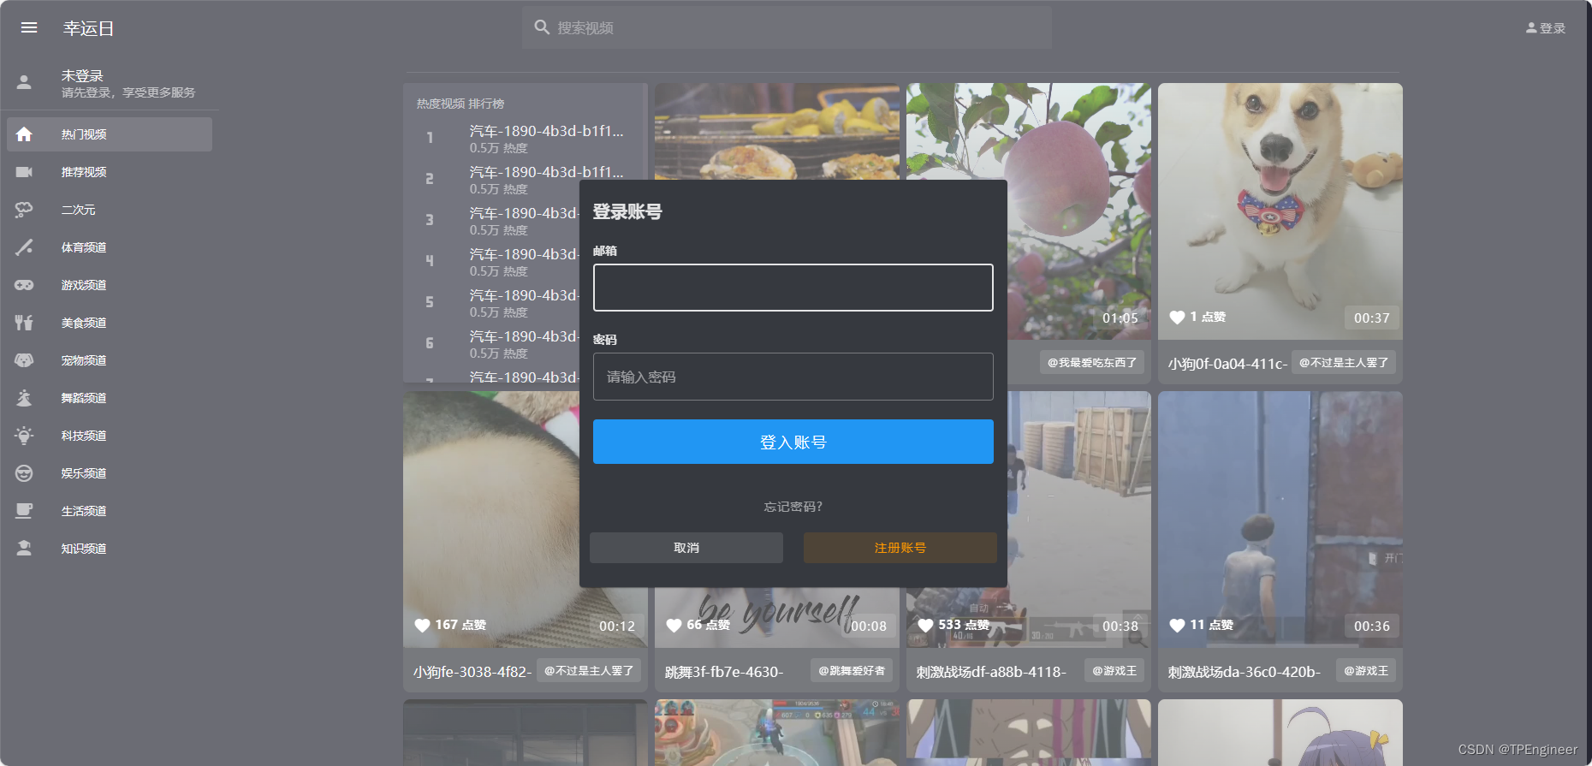Click the 取消 button in login dialog
Screen dimensions: 1592x766
click(686, 548)
